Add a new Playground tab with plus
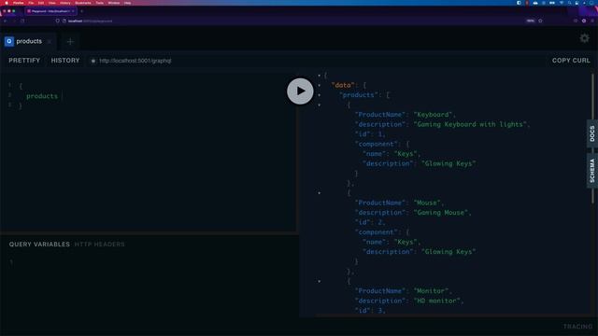 (x=70, y=41)
